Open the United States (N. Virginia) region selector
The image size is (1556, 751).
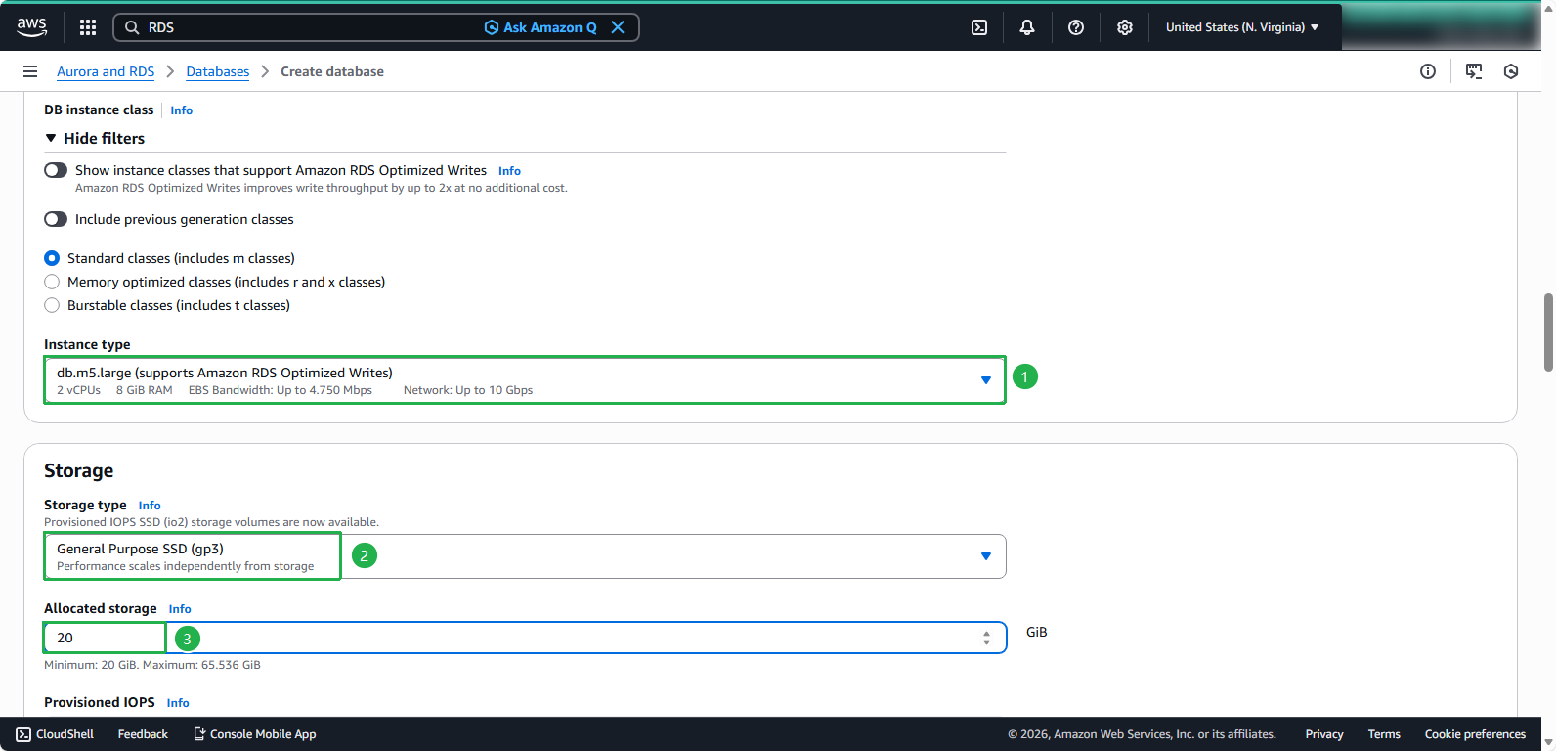(1242, 27)
